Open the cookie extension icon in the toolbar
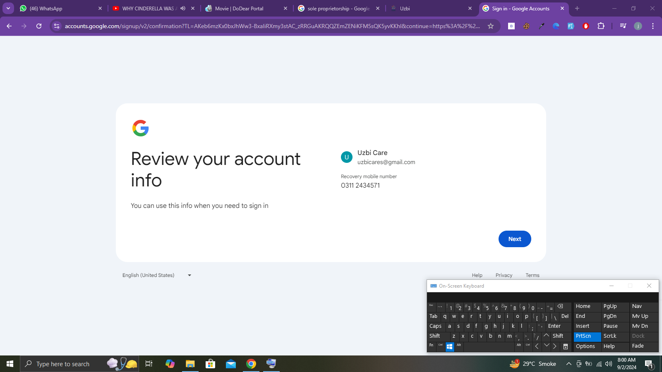 526,26
